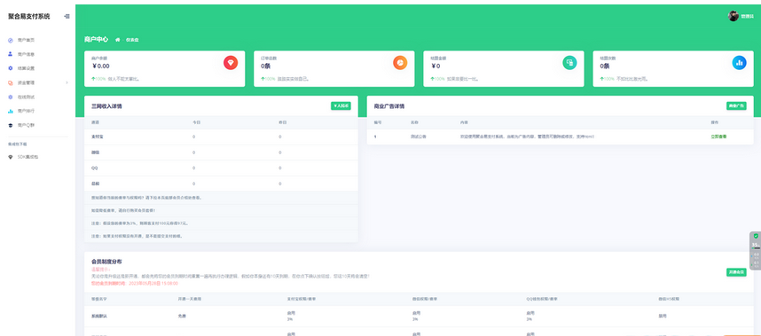Image resolution: width=761 pixels, height=336 pixels.
Task: Expand the 资金管理 submenu chevron
Action: [x=67, y=83]
